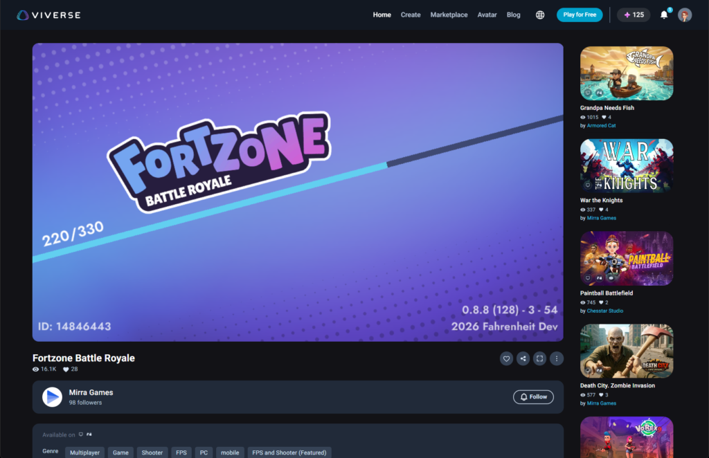Viewport: 709px width, 458px height.
Task: Go to Home in the navigation
Action: (382, 15)
